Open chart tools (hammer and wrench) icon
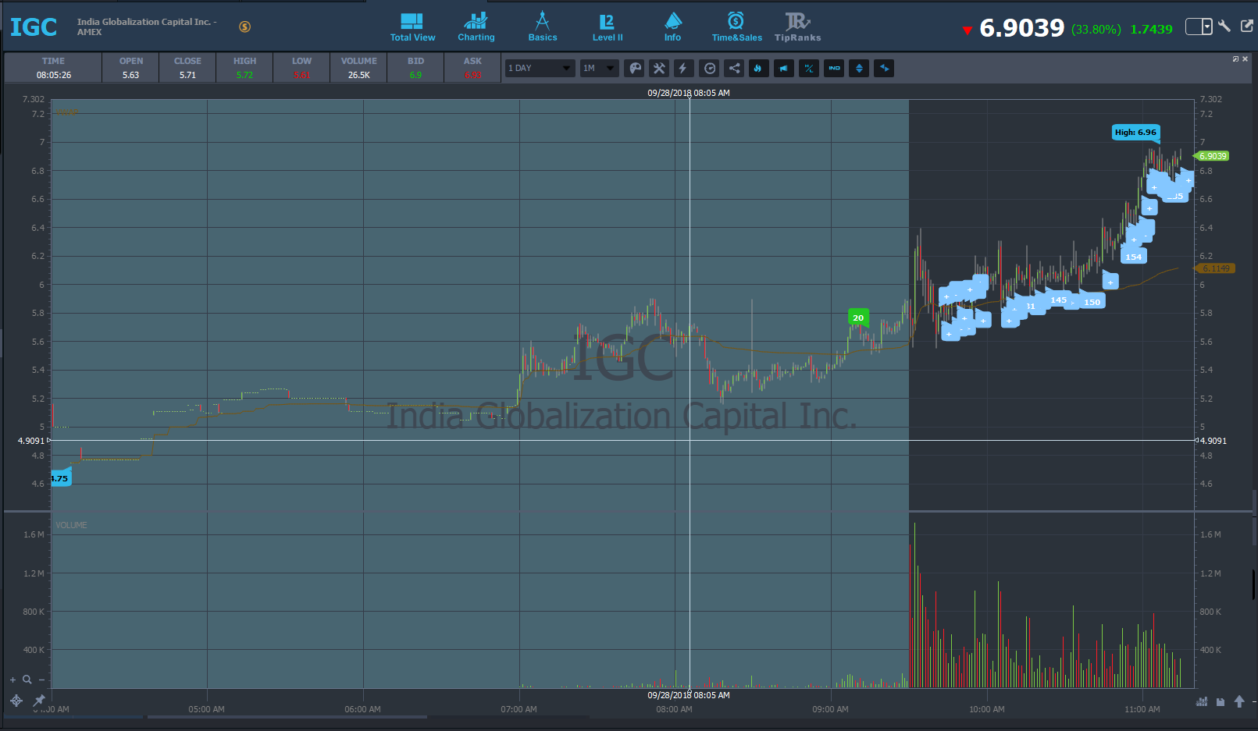 coord(659,69)
